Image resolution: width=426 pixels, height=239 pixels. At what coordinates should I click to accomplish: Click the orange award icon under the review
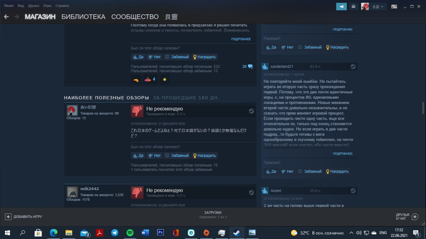coord(136,79)
